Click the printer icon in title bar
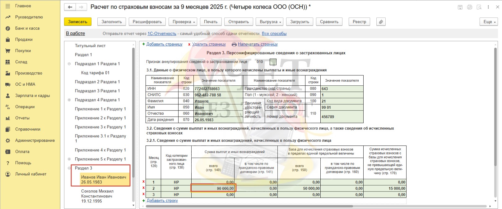This screenshot has height=209, width=502. coord(470,7)
